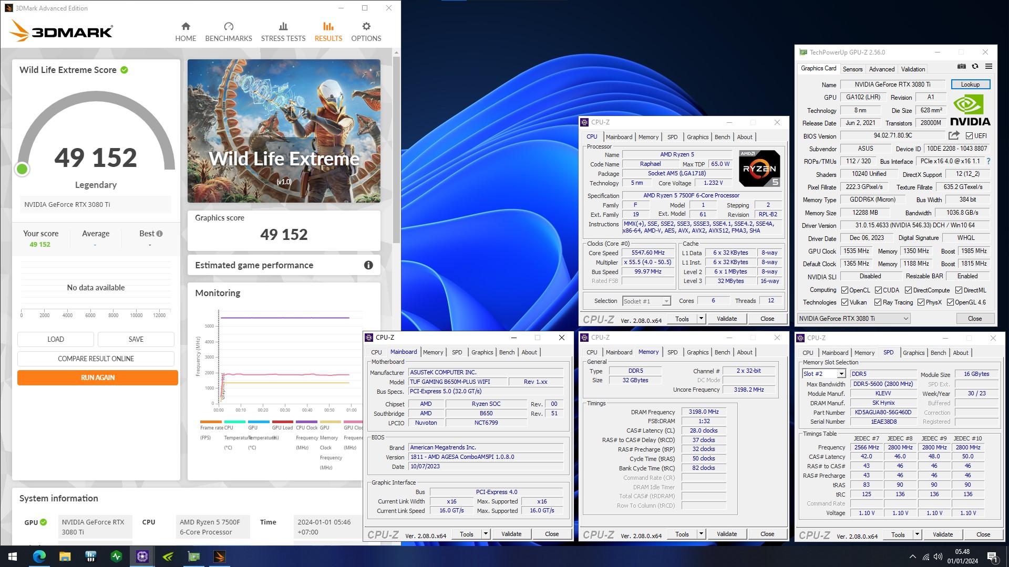This screenshot has width=1009, height=567.
Task: Open the 3DMark orange taskbar icon
Action: [x=220, y=556]
